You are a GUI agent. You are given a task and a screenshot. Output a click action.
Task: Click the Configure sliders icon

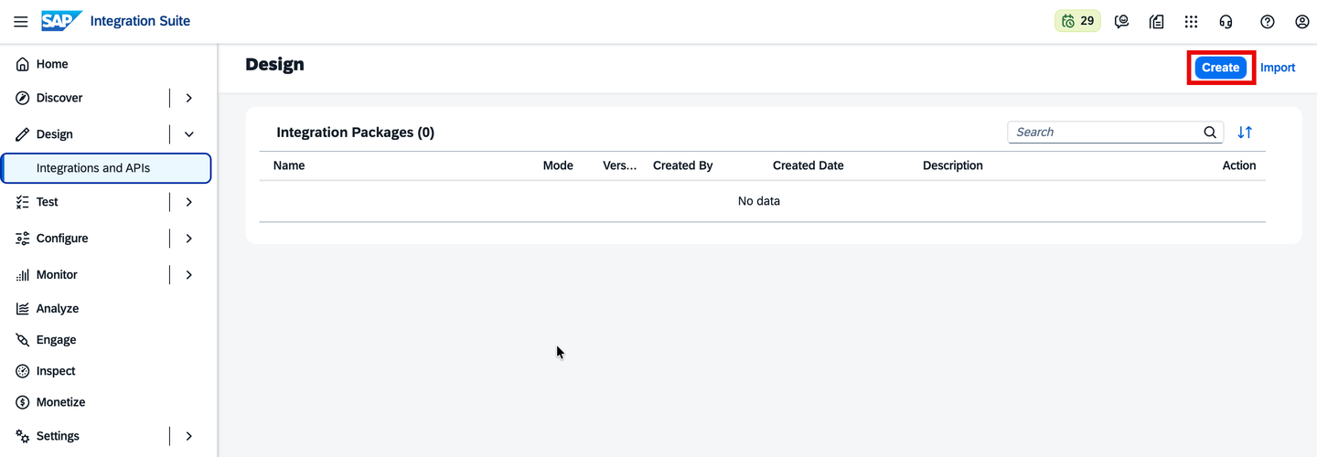click(x=23, y=239)
